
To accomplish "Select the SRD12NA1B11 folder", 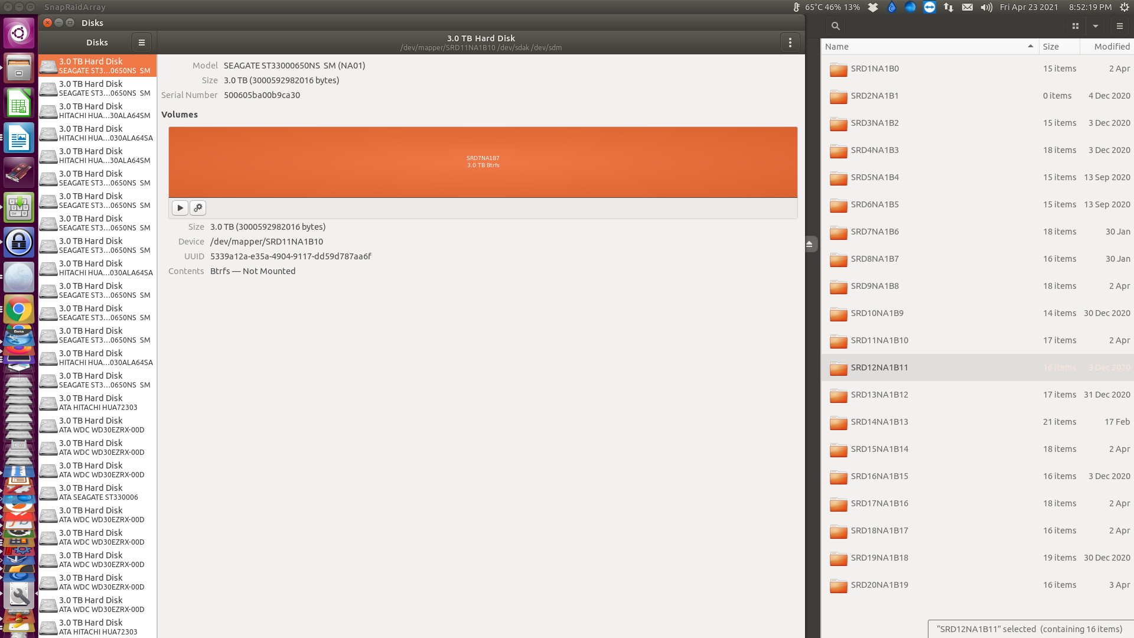I will pyautogui.click(x=879, y=367).
